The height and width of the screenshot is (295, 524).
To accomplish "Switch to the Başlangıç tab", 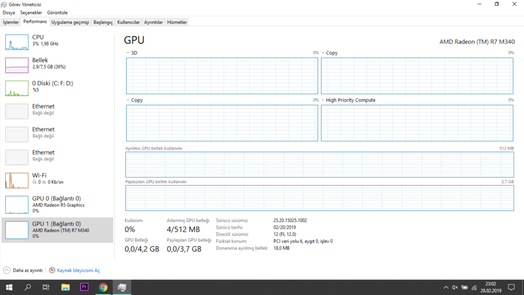I will (103, 22).
